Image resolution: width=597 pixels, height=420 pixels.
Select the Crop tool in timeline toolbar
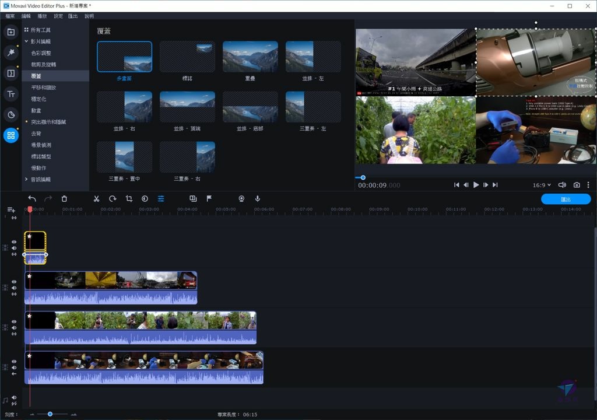tap(129, 198)
